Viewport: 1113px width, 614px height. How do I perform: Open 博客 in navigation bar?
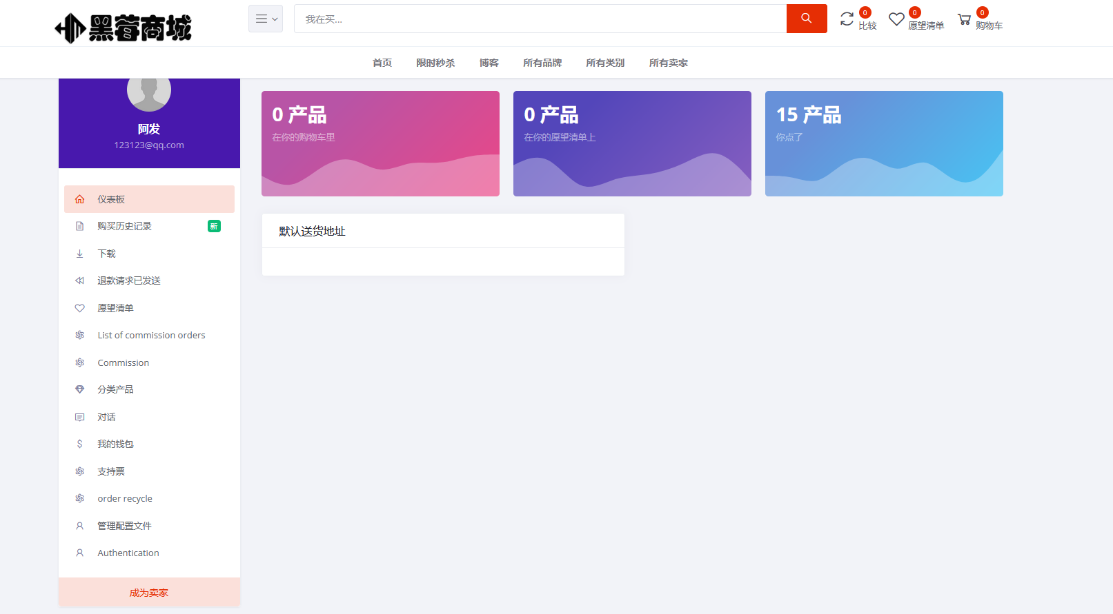[x=489, y=63]
